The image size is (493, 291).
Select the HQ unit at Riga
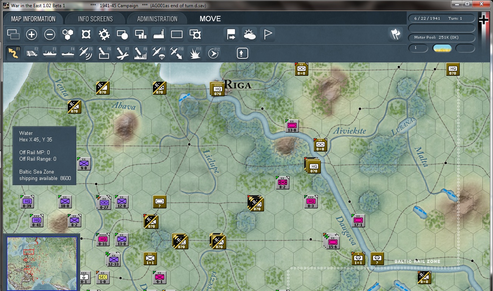point(218,89)
